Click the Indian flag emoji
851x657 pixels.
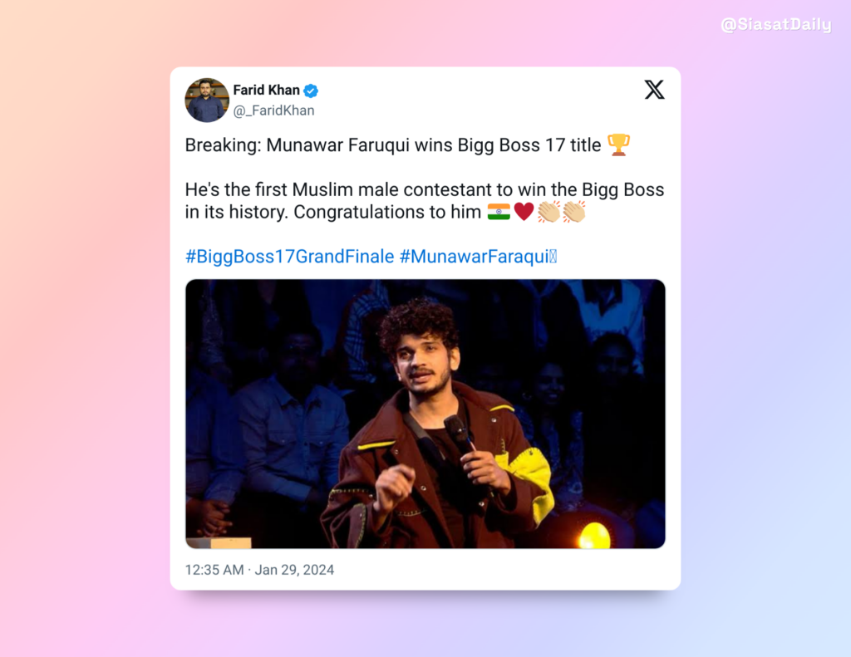click(x=499, y=212)
